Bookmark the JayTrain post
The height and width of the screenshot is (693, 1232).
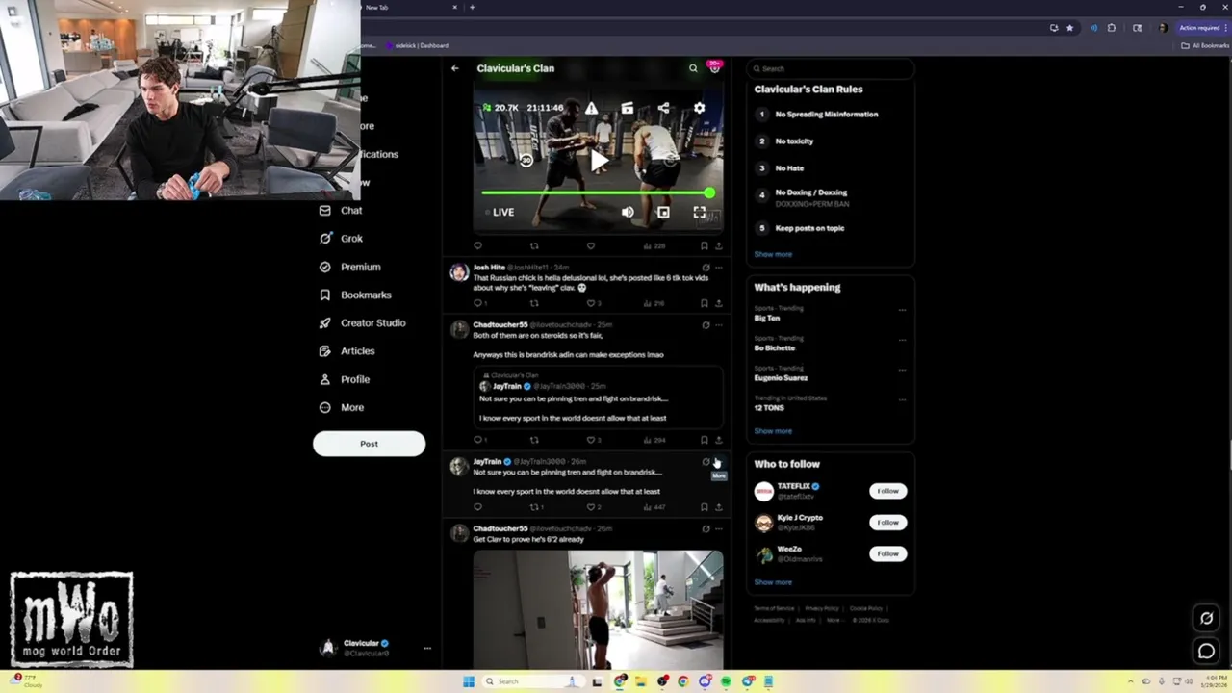coord(705,507)
